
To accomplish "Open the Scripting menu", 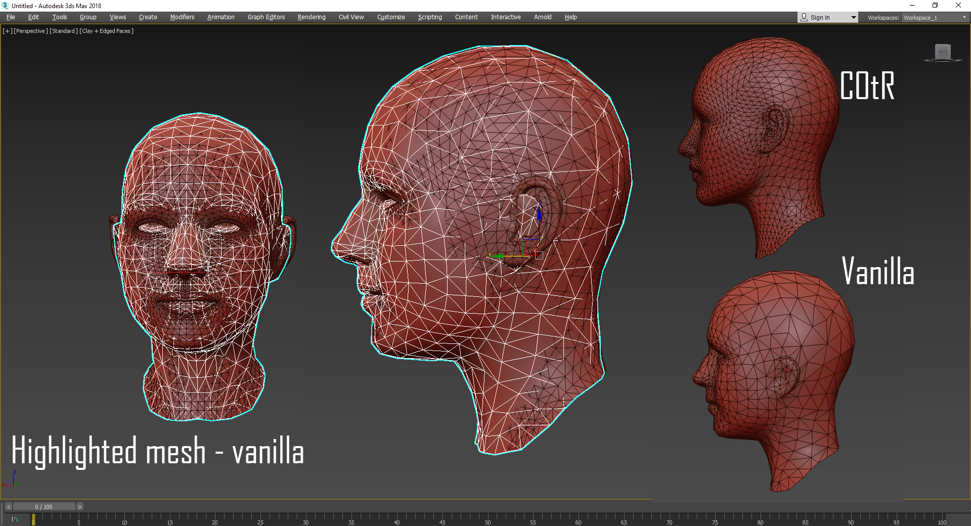I will (x=430, y=17).
